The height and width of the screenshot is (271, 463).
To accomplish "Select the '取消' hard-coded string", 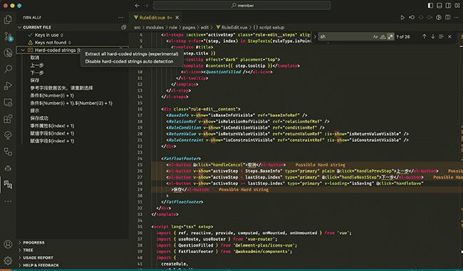I will (35, 58).
